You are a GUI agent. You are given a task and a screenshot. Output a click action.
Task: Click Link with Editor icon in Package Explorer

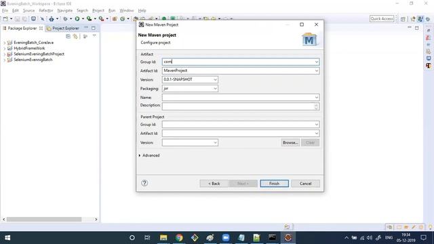coord(75,36)
